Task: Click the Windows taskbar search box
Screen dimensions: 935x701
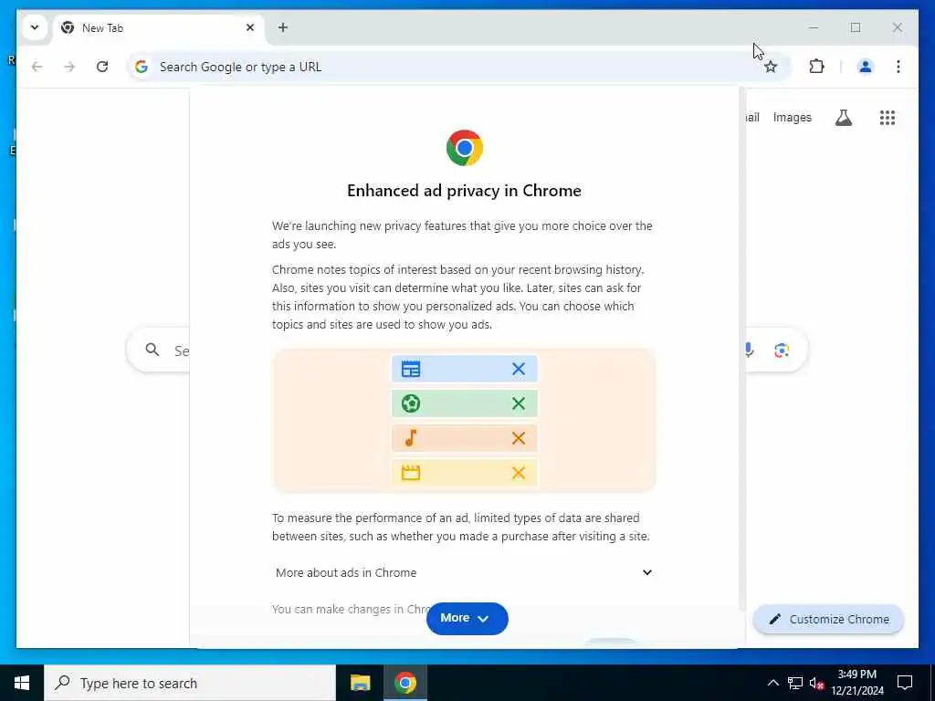Action: pyautogui.click(x=190, y=683)
